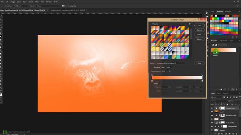Hide the Gradient Map 2 layer

(212, 108)
